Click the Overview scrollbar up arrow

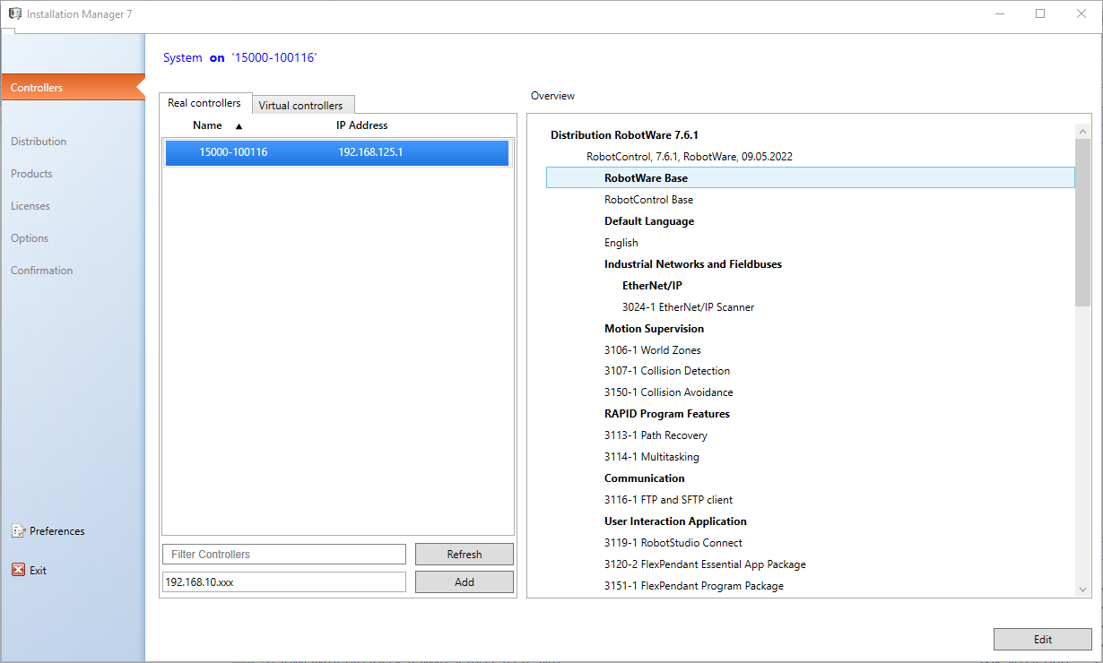click(1082, 131)
